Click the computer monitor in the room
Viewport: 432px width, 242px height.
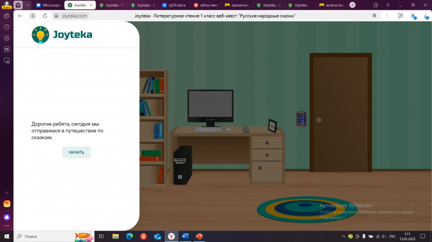(210, 106)
